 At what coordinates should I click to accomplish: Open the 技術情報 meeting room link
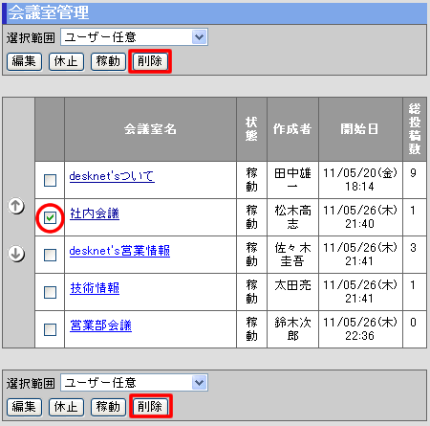[x=95, y=288]
